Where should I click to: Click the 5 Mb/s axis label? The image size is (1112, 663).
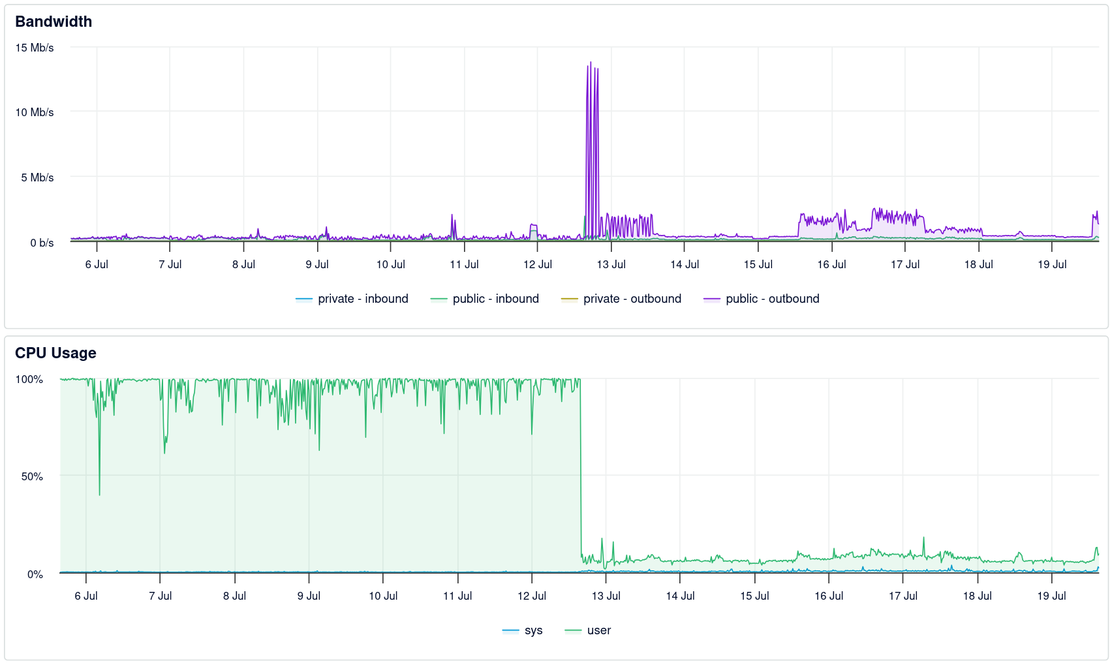37,177
